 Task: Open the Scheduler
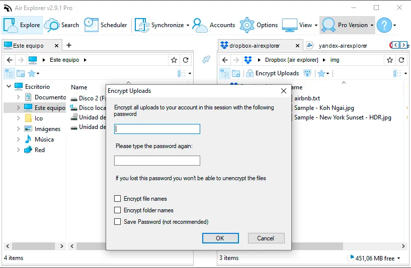coord(105,25)
